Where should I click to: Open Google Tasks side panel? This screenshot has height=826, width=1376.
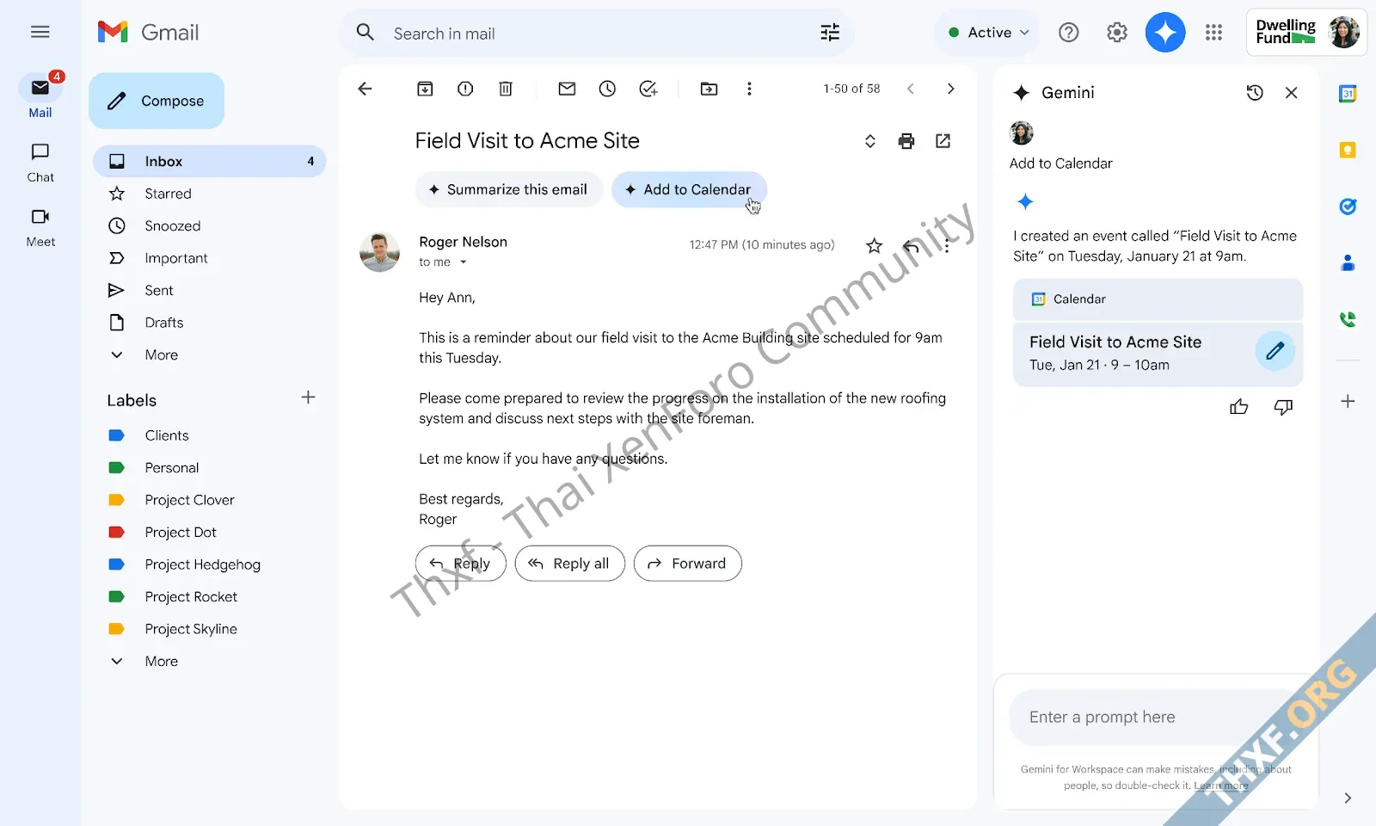pos(1348,206)
